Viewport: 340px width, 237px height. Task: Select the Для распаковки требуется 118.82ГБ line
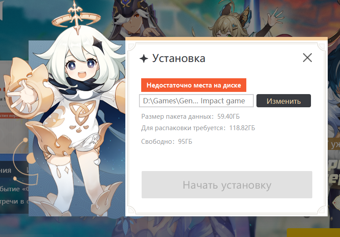[x=198, y=128]
